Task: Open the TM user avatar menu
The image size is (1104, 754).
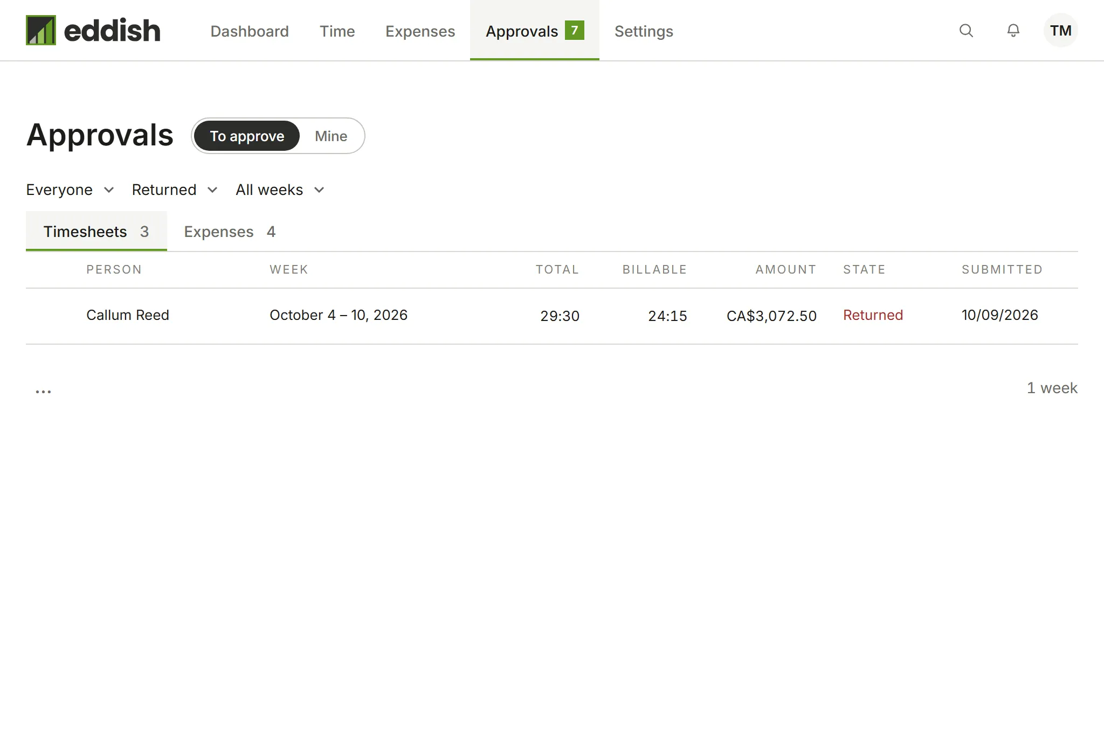Action: (1060, 30)
